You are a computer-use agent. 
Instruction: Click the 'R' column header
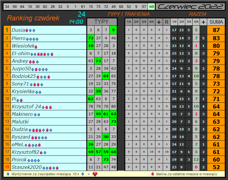167,22
